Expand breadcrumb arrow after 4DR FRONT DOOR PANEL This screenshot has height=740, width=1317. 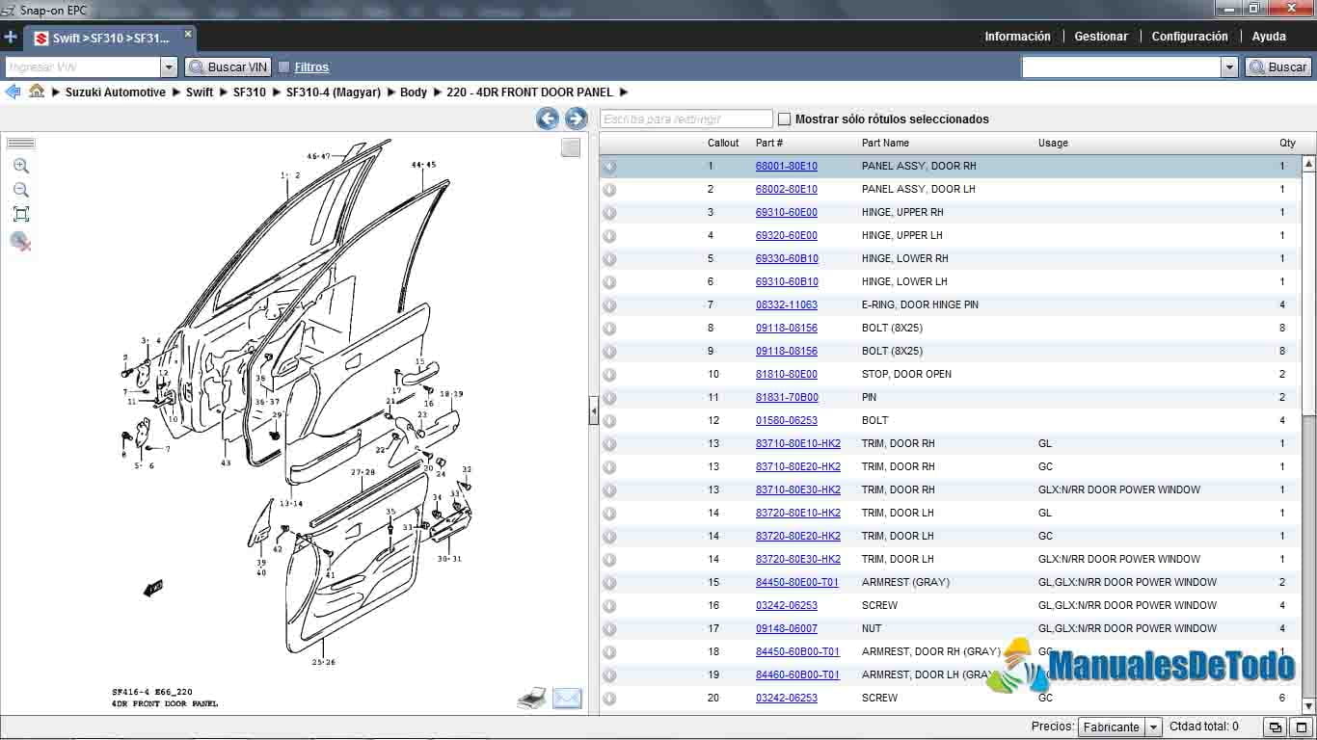pos(623,92)
